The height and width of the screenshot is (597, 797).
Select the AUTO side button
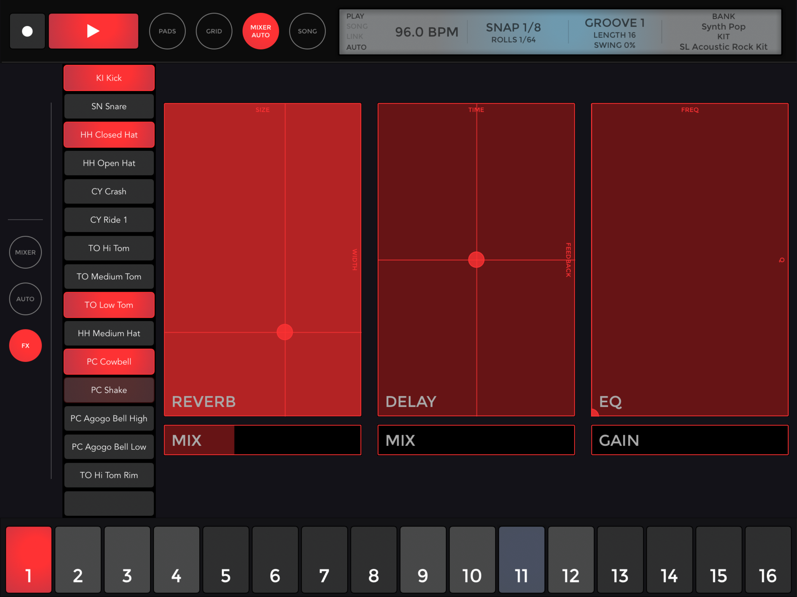25,299
